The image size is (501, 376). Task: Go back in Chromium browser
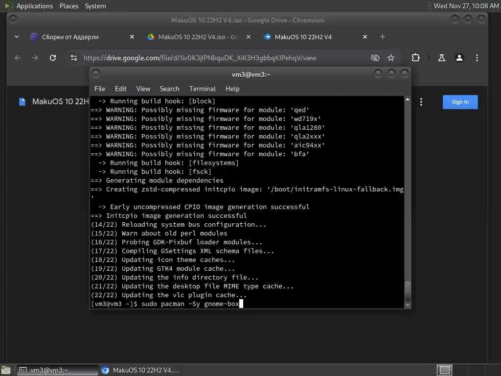pos(18,58)
